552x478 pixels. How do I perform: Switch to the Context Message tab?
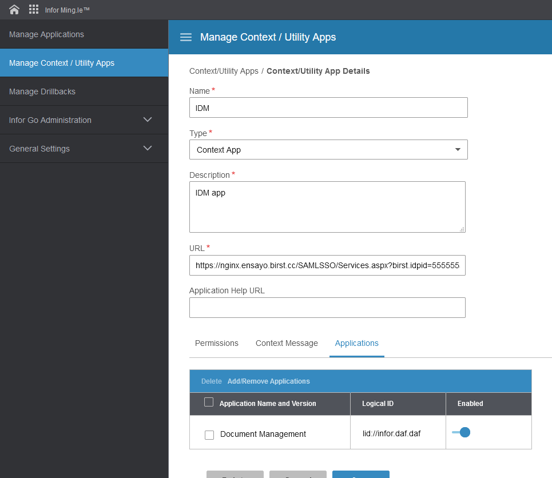[x=287, y=343]
